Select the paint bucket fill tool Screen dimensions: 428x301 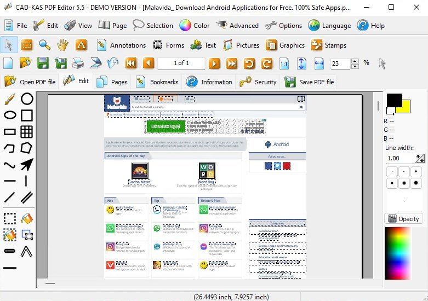pyautogui.click(x=27, y=218)
